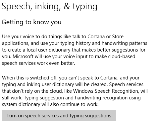Click the word "Store" in the first paragraph

pos(118,37)
